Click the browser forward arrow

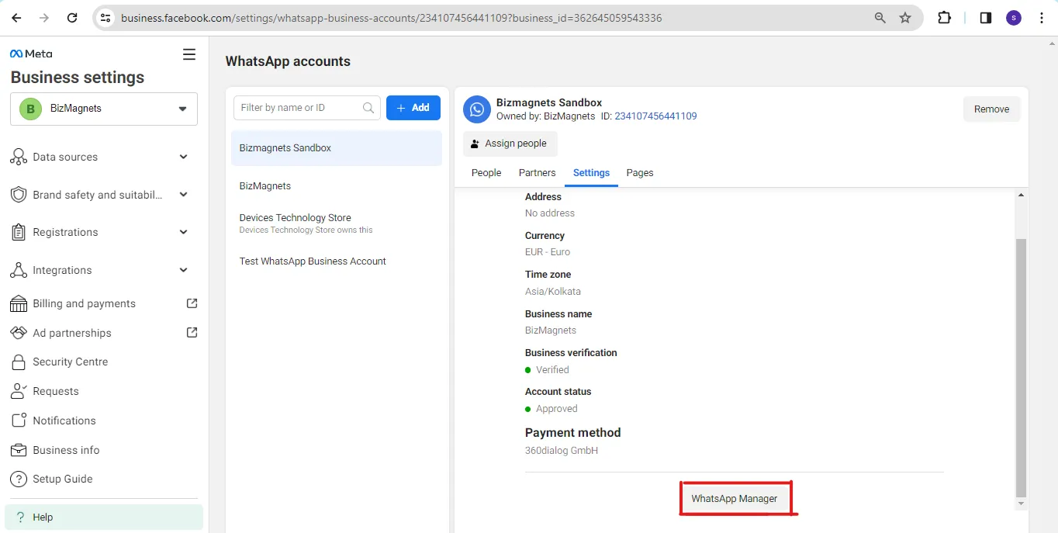44,17
